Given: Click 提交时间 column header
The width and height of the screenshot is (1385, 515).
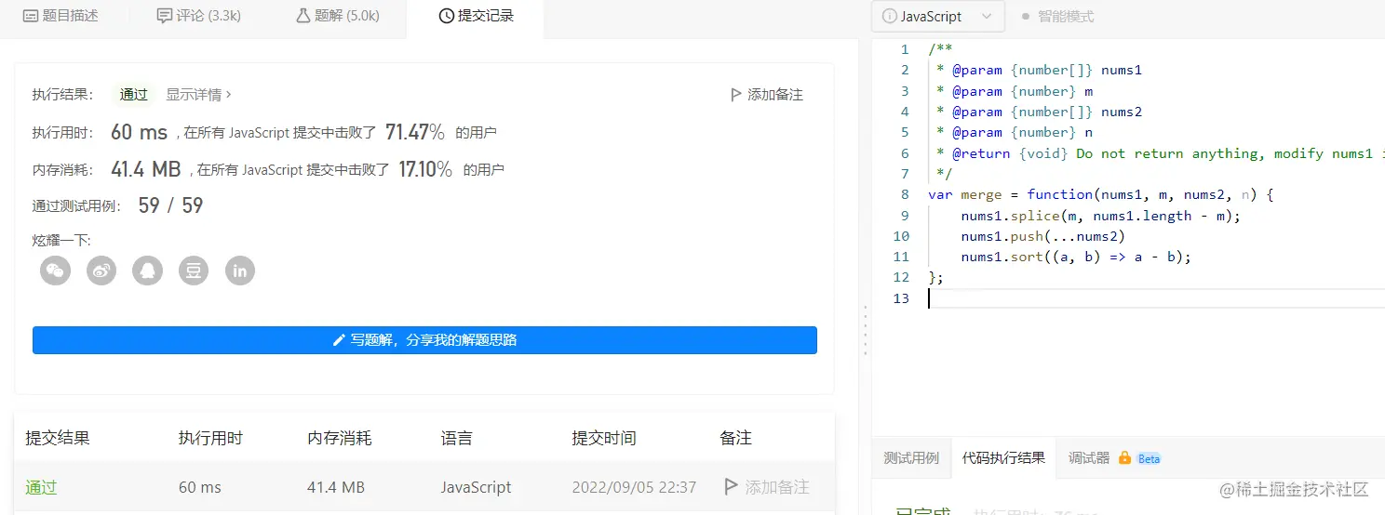Looking at the screenshot, I should click(x=604, y=438).
